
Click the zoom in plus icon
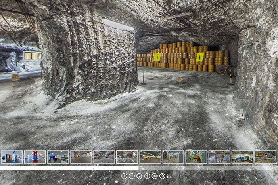click(x=124, y=176)
